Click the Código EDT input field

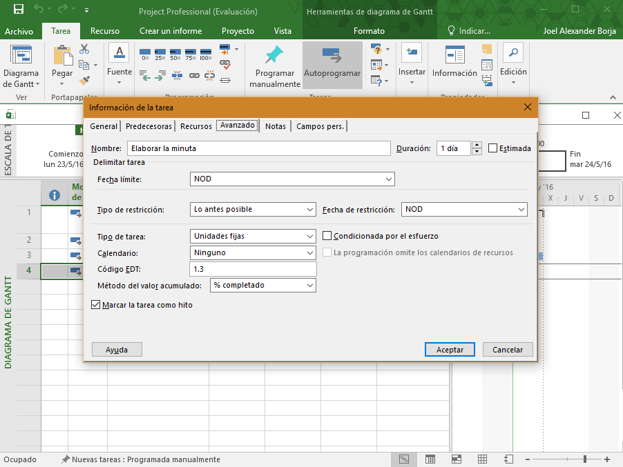(x=253, y=269)
